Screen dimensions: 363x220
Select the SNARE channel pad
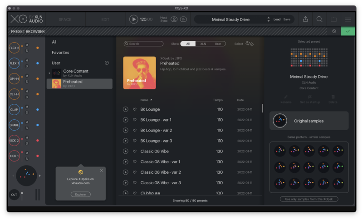click(x=14, y=125)
